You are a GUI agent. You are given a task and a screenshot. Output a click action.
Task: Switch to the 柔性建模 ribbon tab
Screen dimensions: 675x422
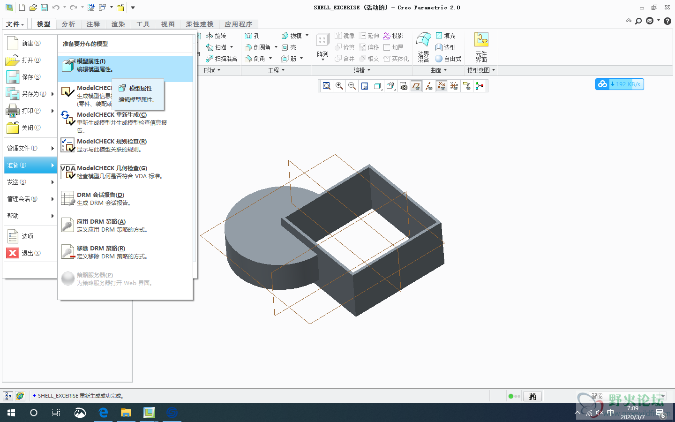pyautogui.click(x=200, y=24)
